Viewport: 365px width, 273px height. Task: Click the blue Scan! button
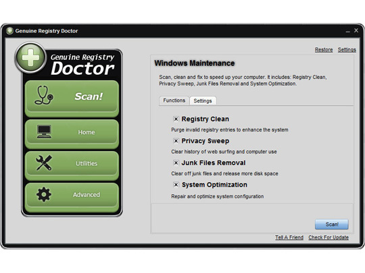click(x=332, y=224)
